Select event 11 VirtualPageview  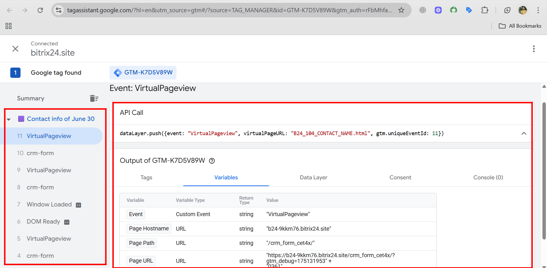tap(51, 136)
